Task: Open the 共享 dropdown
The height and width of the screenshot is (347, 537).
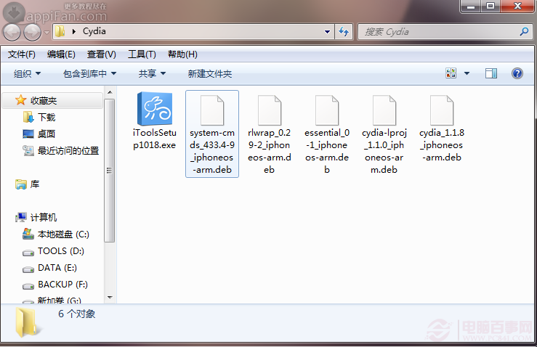Action: (152, 73)
